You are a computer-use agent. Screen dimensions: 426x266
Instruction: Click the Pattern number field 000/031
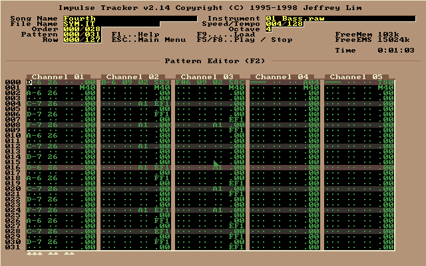[x=82, y=35]
